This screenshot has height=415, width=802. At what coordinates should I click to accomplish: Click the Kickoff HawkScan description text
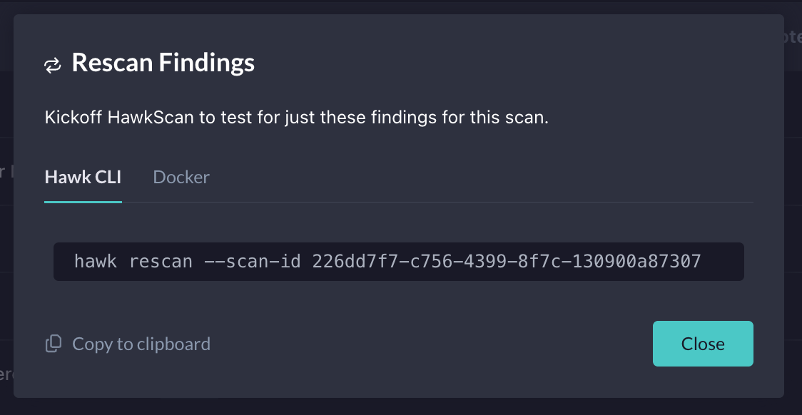(297, 118)
